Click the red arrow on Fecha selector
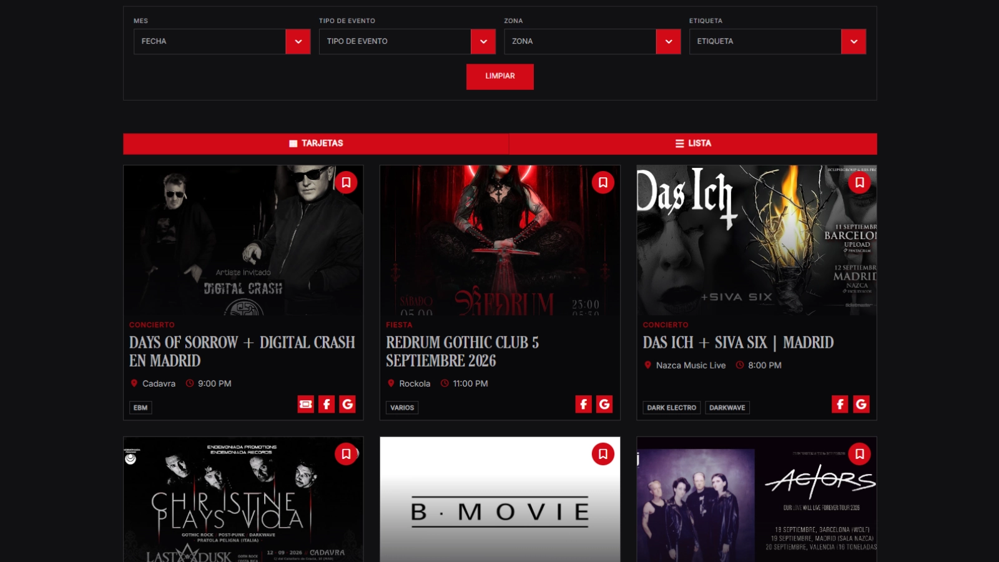The height and width of the screenshot is (562, 999). pyautogui.click(x=298, y=41)
